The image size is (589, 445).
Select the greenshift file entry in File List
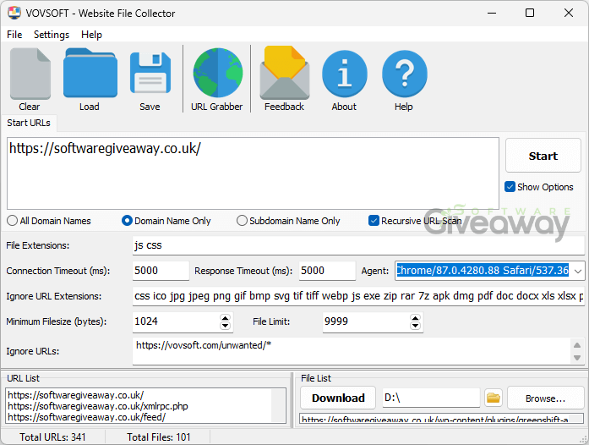pos(435,420)
